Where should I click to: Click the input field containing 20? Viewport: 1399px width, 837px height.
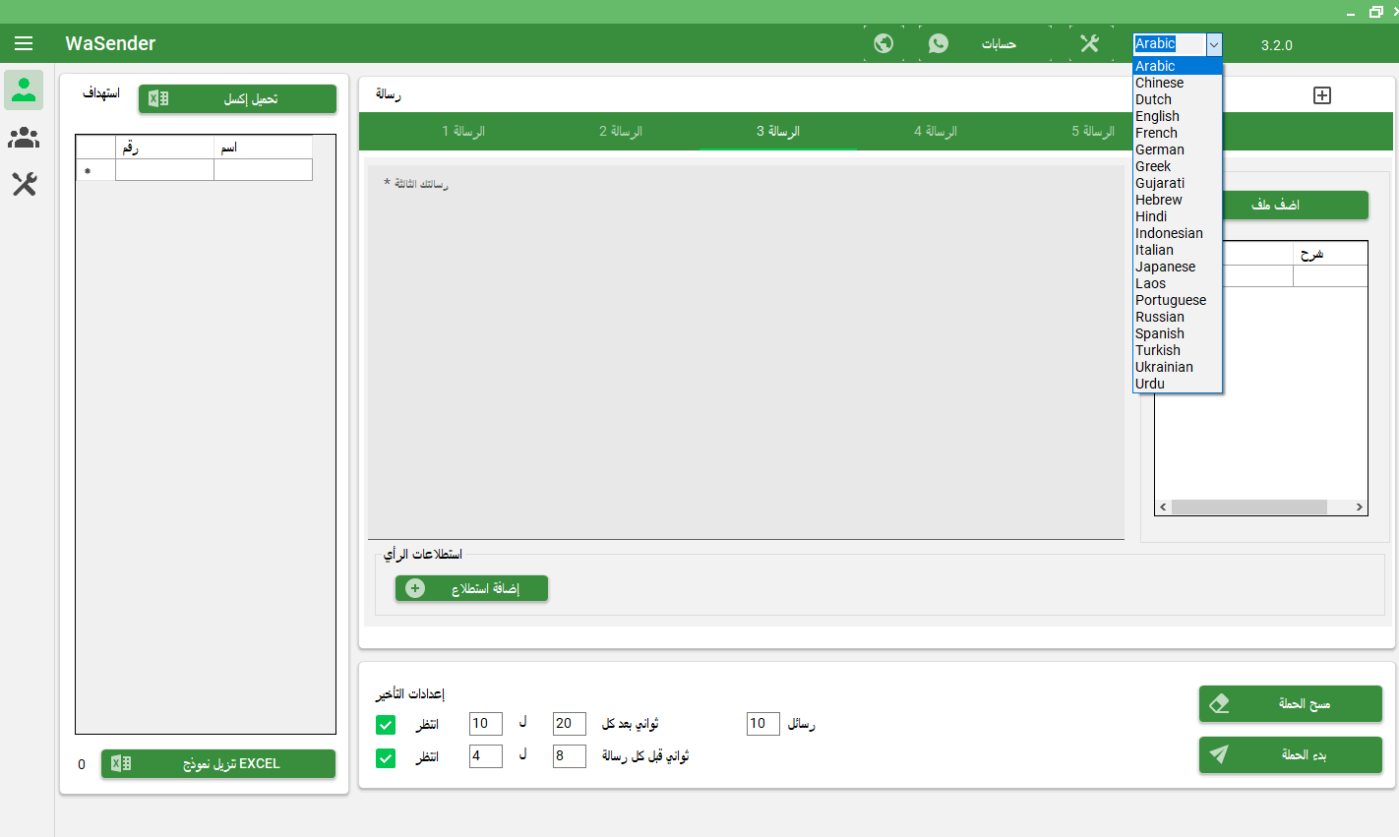pyautogui.click(x=570, y=724)
